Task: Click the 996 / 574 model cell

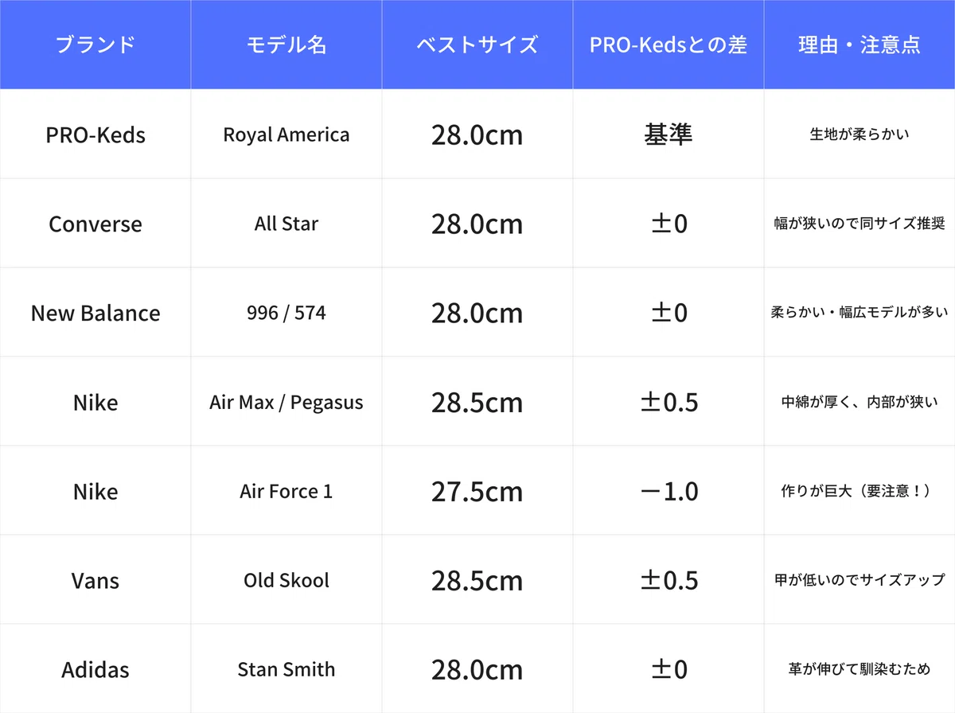Action: coord(286,313)
